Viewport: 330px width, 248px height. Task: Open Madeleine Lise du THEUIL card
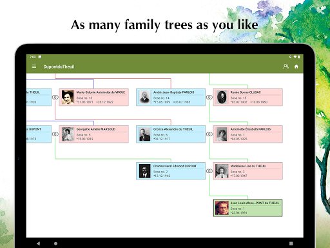[x=247, y=171]
